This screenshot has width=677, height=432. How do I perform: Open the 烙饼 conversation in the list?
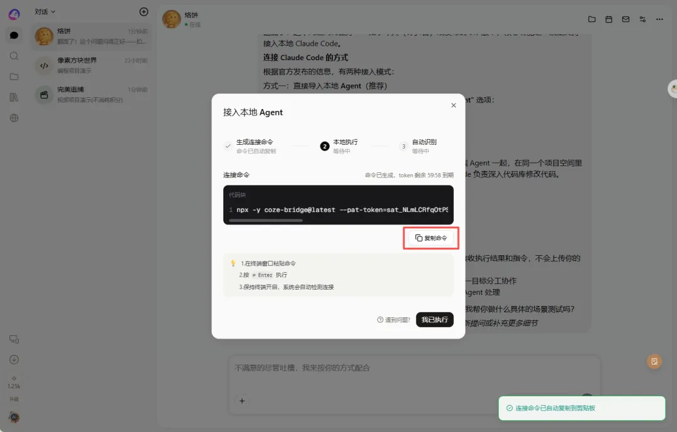click(91, 36)
